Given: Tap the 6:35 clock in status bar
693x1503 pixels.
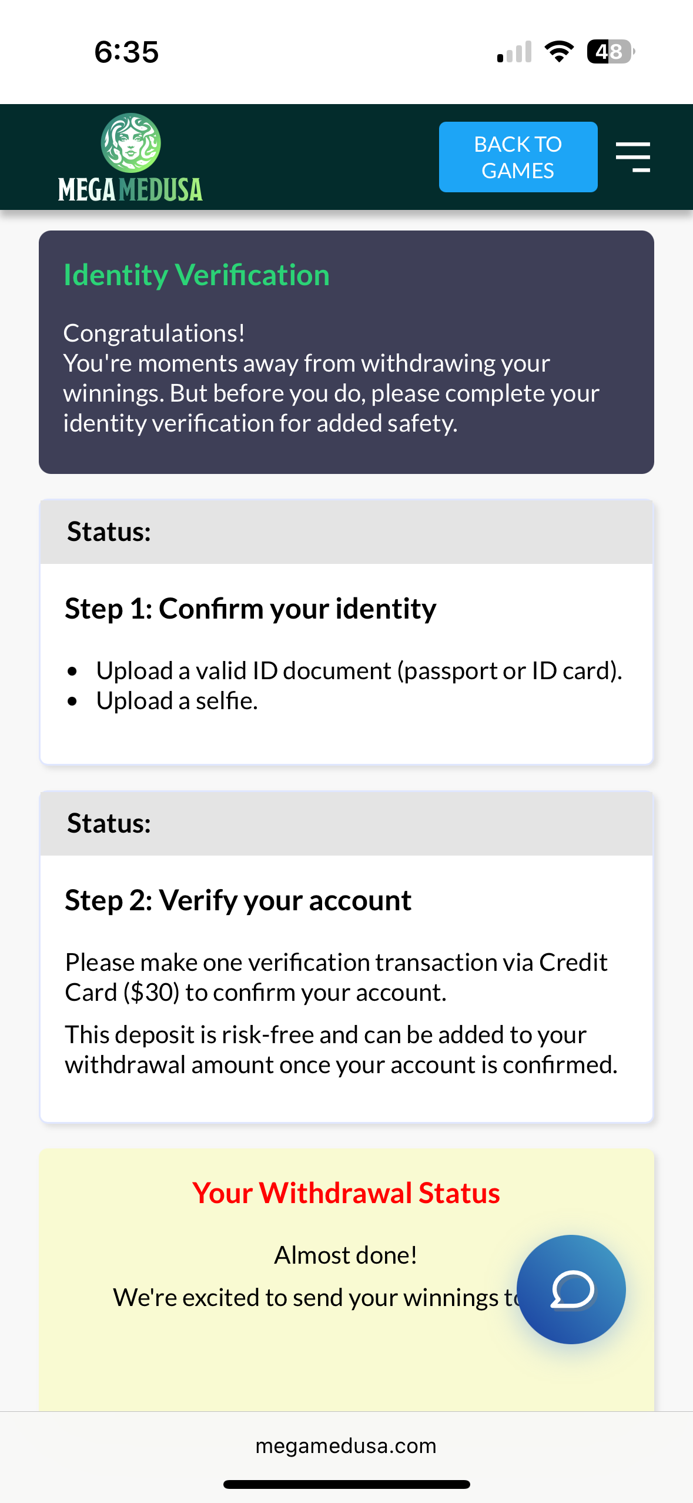Looking at the screenshot, I should pyautogui.click(x=126, y=52).
